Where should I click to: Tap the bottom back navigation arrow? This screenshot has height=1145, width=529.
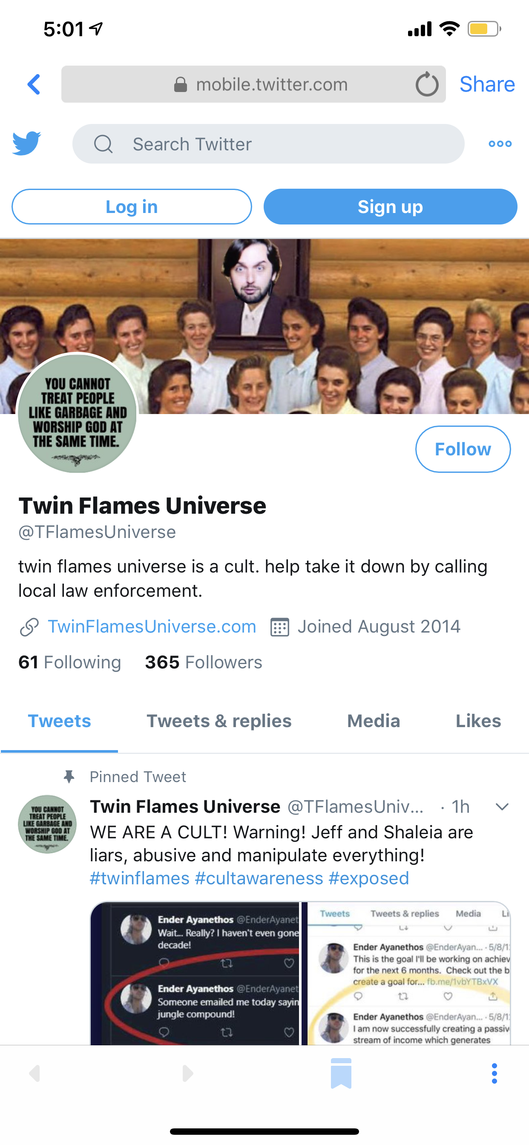34,1073
